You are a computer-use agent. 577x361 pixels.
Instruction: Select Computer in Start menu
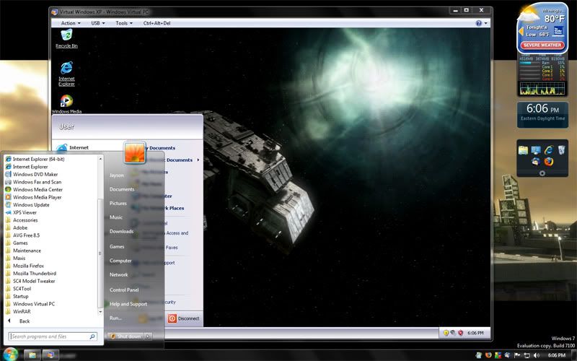(x=120, y=261)
